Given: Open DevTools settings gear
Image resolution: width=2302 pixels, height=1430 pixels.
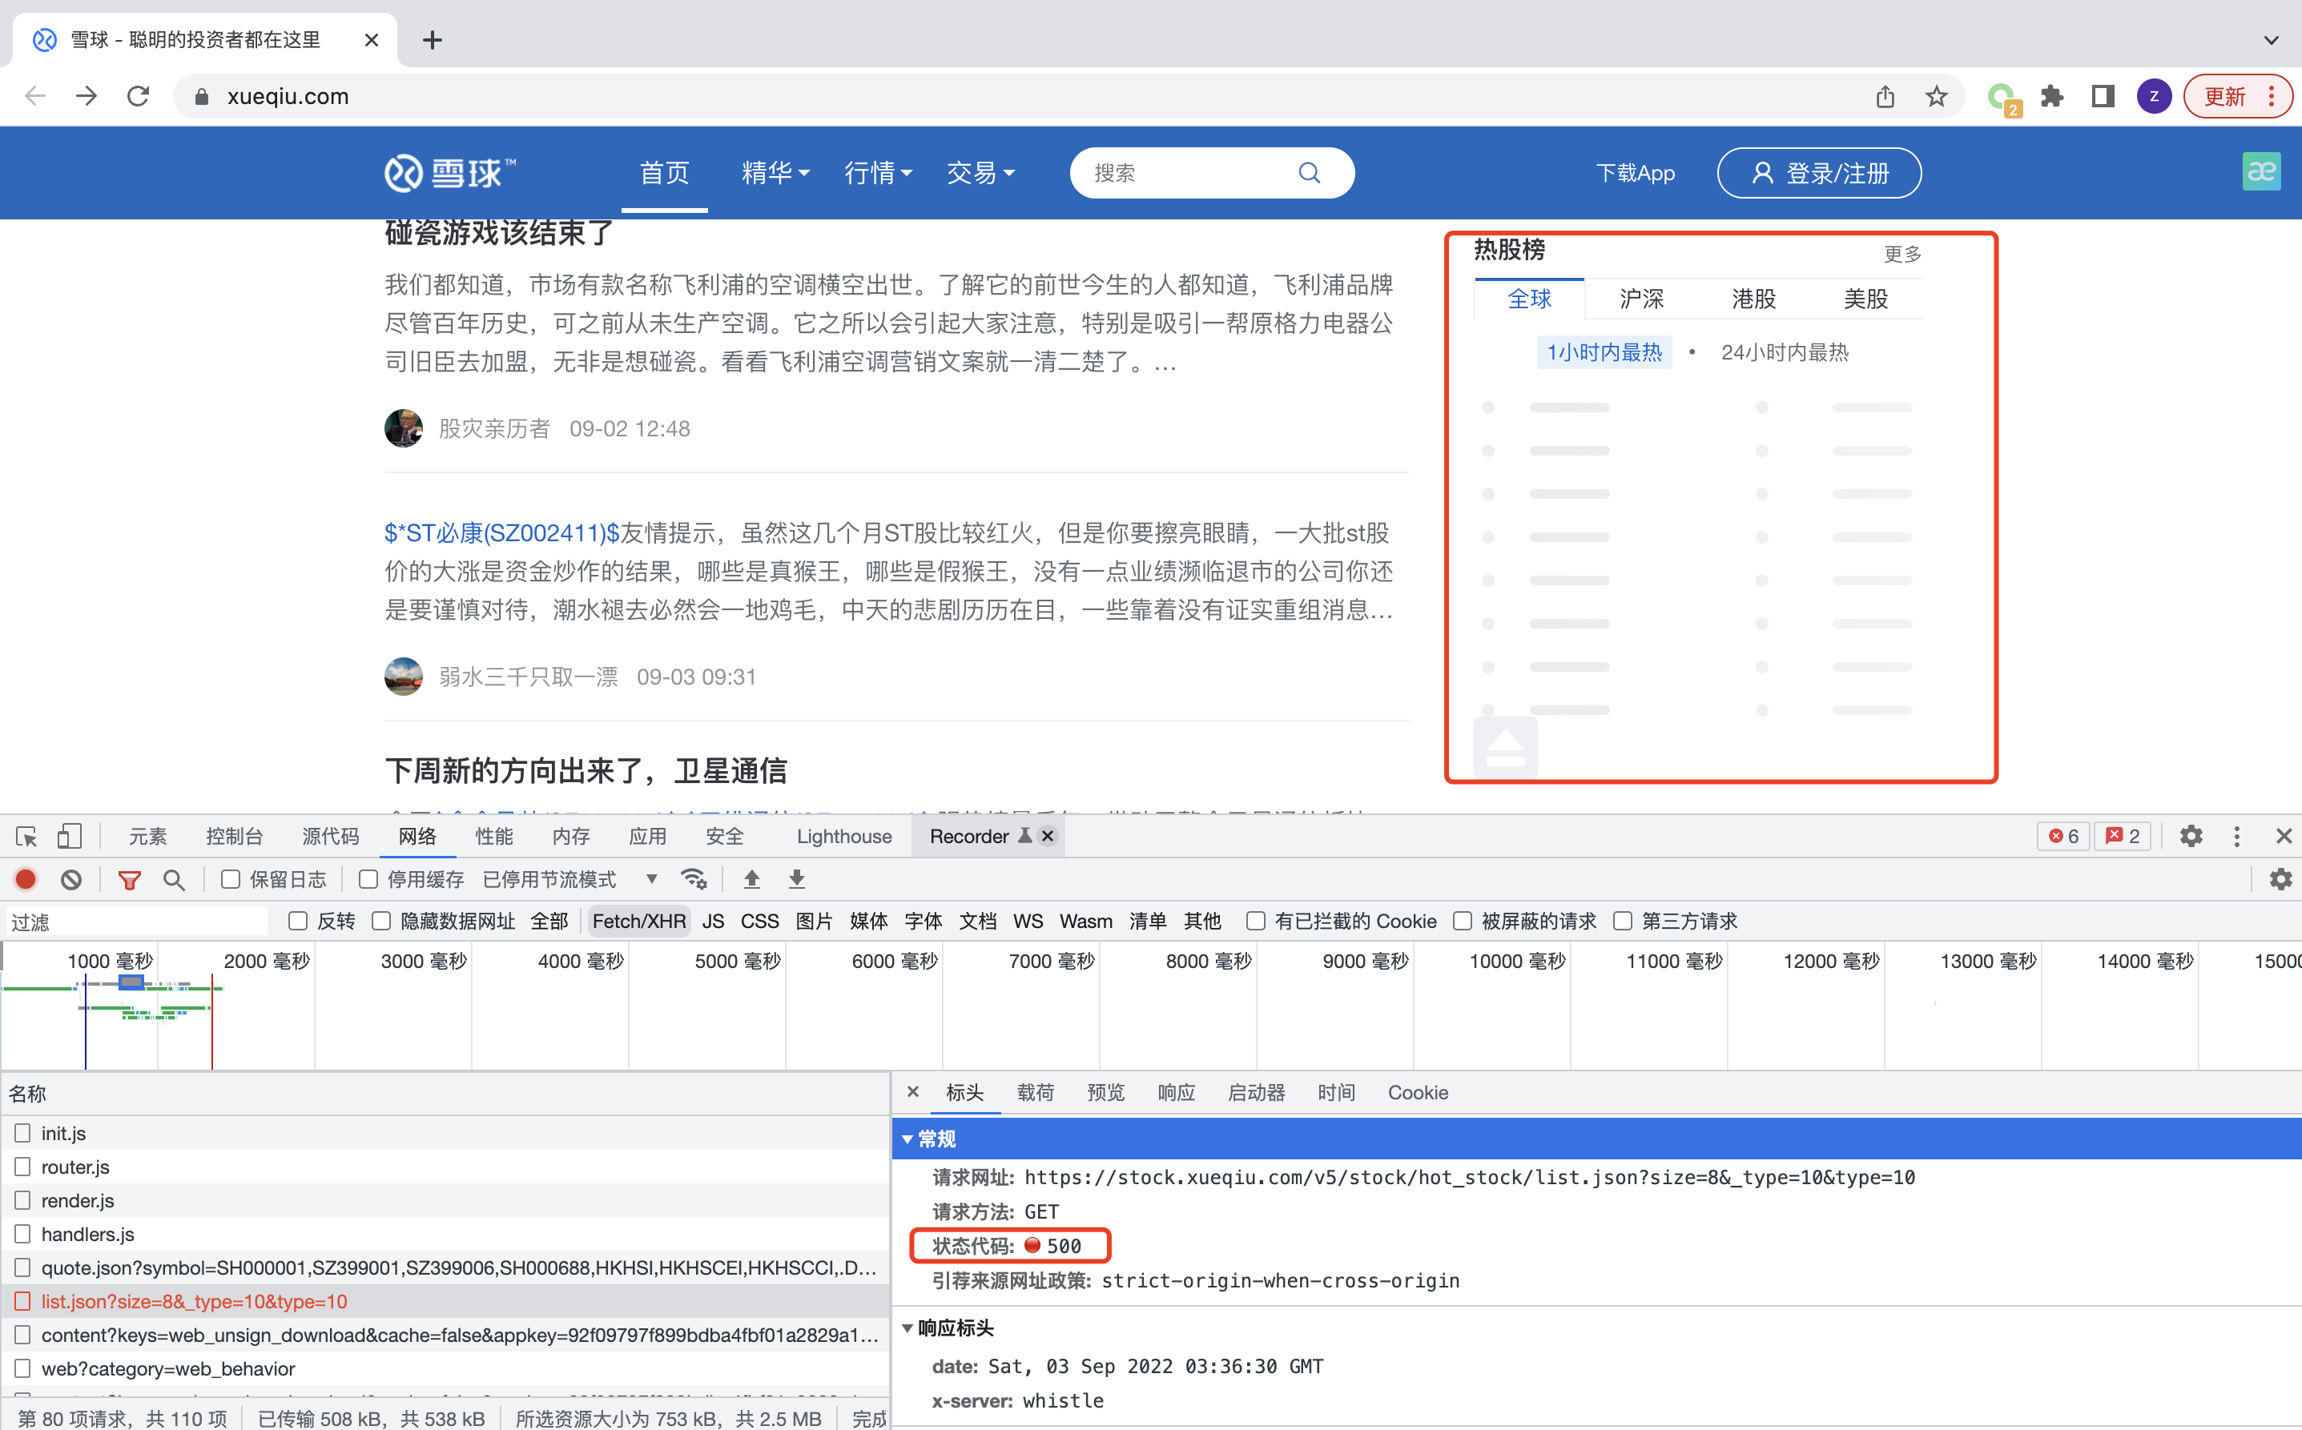Looking at the screenshot, I should click(2191, 836).
